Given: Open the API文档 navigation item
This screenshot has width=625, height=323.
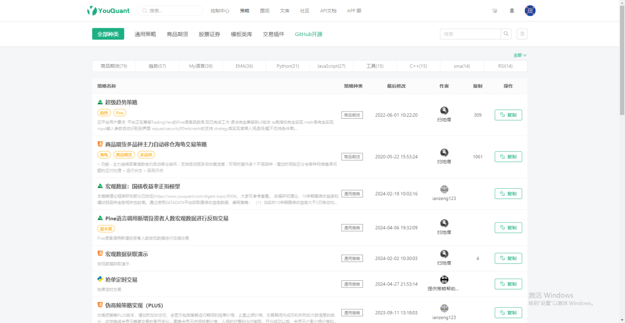Looking at the screenshot, I should tap(328, 11).
